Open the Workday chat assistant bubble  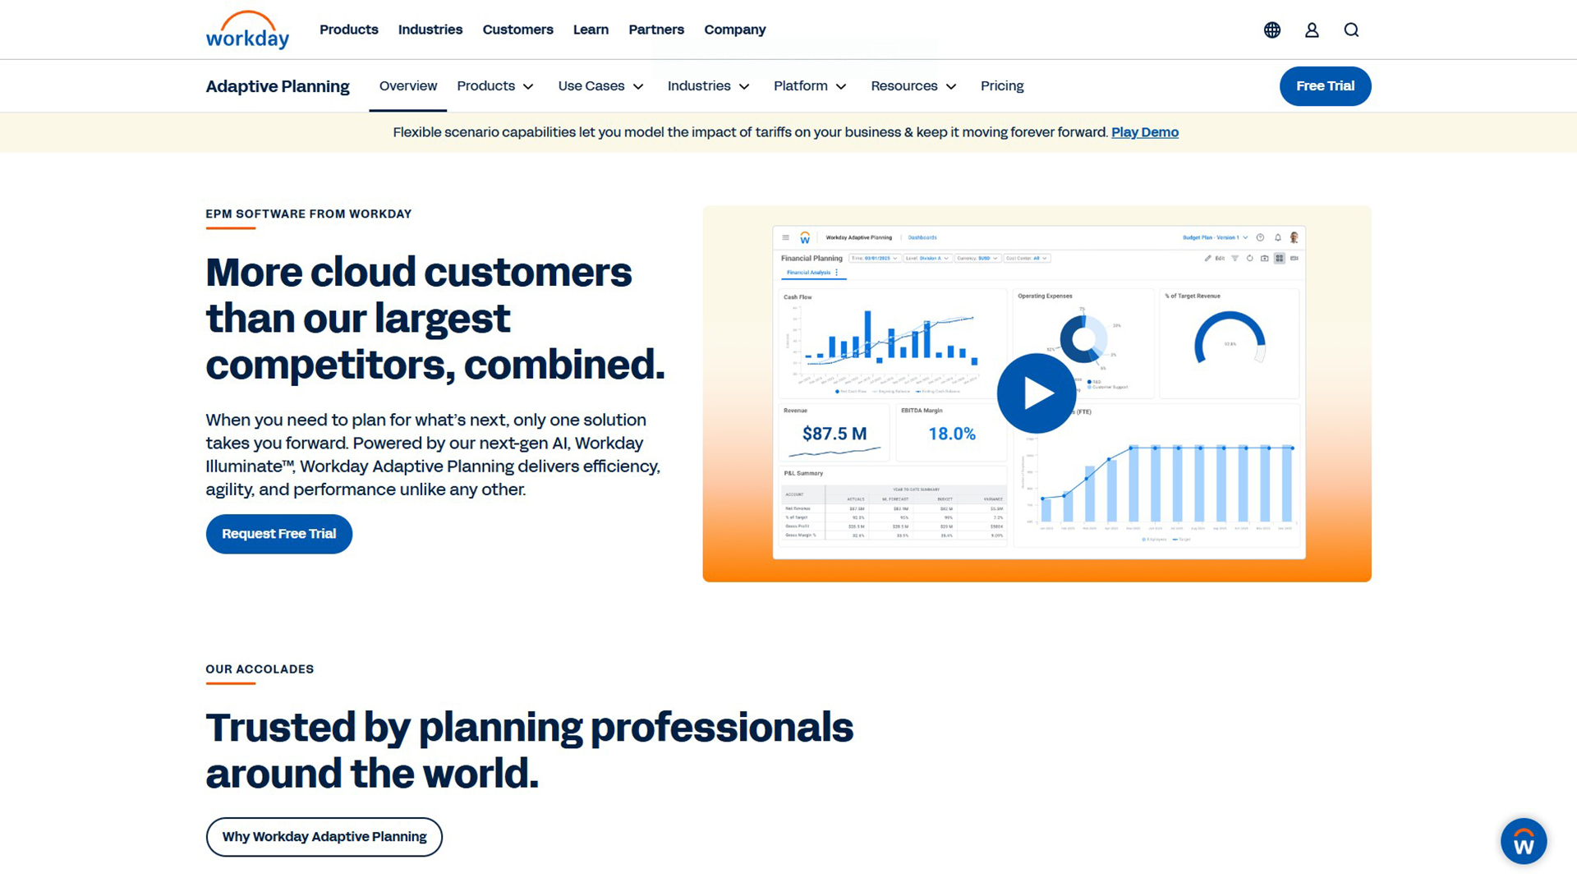point(1524,841)
